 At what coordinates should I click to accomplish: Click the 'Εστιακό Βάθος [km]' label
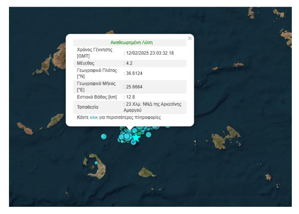point(97,97)
